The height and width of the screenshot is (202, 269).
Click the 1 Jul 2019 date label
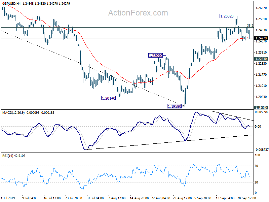pyautogui.click(x=8, y=198)
